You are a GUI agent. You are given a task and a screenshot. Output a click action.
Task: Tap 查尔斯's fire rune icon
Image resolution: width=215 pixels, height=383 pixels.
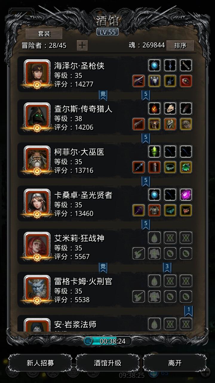(x=154, y=108)
